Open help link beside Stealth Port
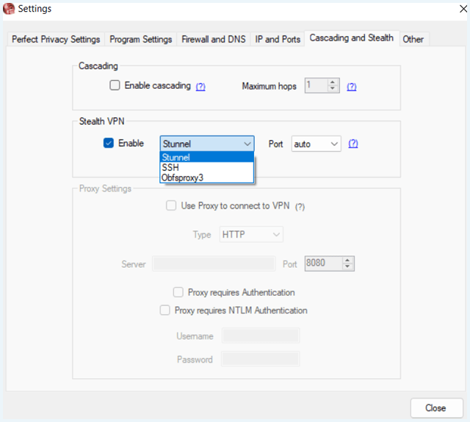The image size is (470, 422). coord(353,144)
